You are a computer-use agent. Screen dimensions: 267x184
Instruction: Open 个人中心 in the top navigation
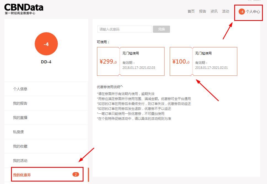click(253, 12)
